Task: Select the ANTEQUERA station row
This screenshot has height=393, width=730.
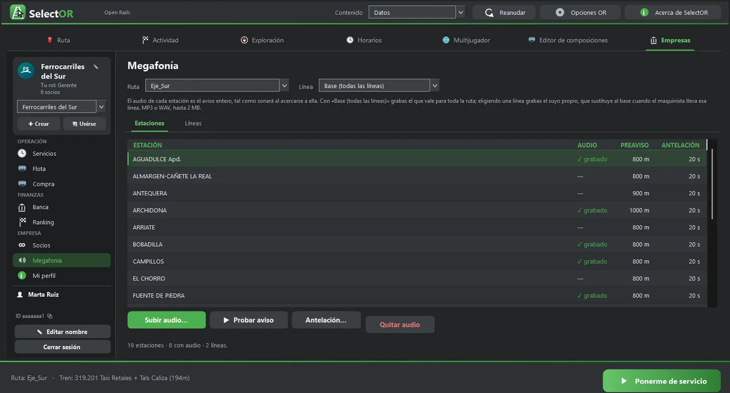Action: tap(417, 193)
